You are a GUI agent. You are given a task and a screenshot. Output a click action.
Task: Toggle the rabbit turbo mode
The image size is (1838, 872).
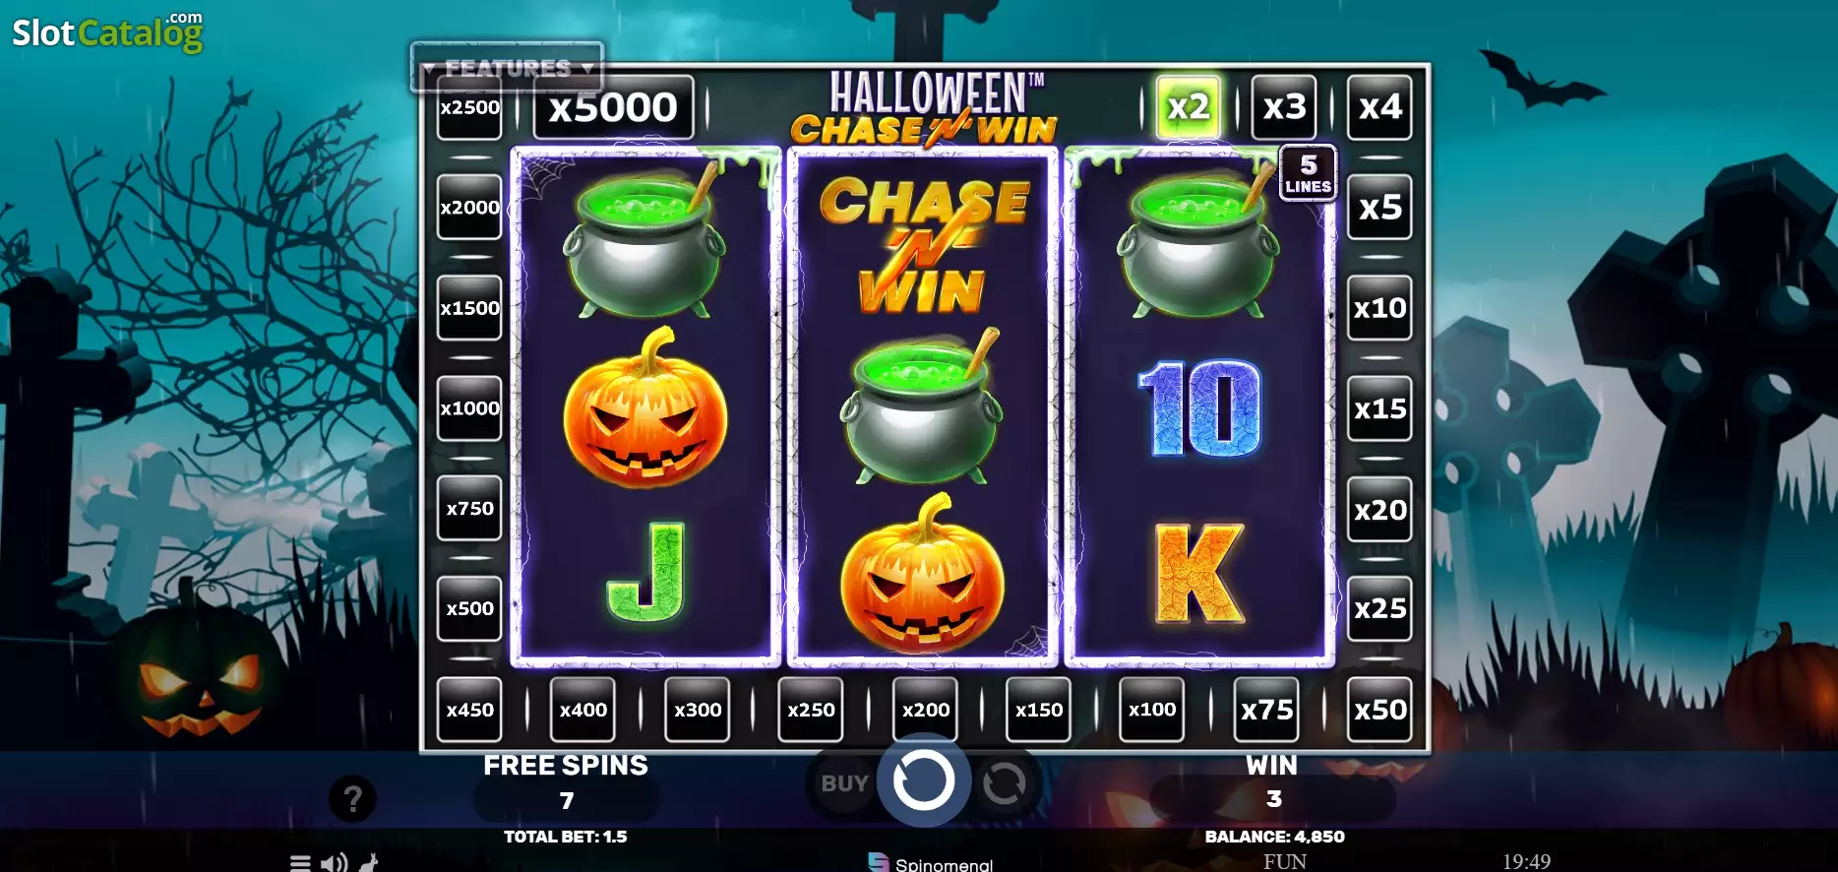369,863
